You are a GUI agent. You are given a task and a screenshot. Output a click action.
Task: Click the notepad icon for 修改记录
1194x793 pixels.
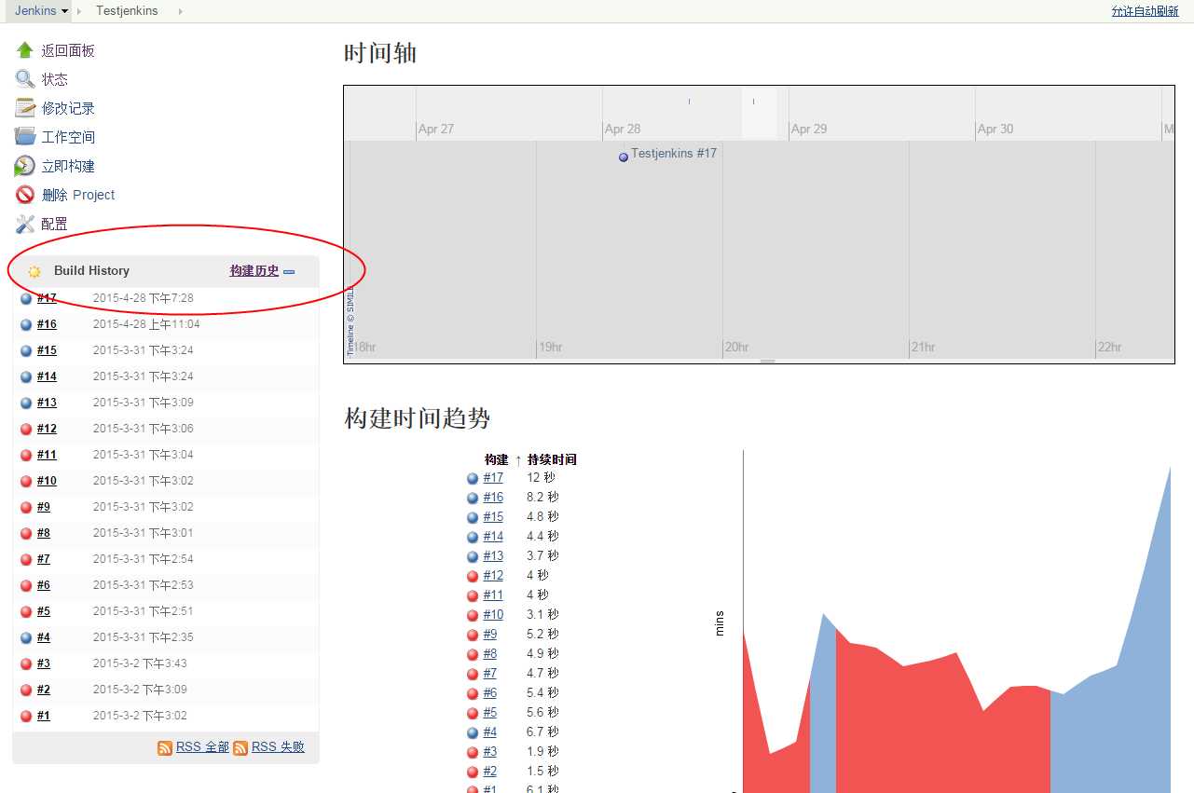click(x=25, y=108)
